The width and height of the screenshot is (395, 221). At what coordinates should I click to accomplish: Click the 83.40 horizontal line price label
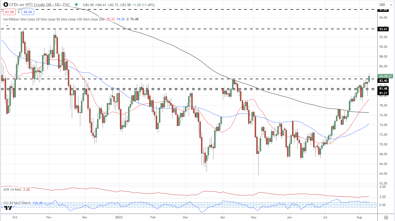click(383, 81)
